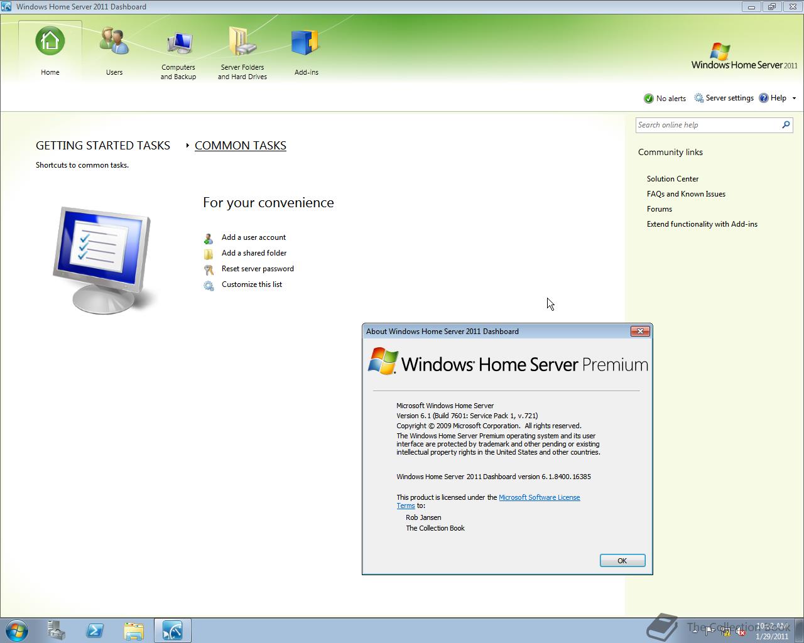Open the Solution Center link
The image size is (804, 643).
click(673, 179)
